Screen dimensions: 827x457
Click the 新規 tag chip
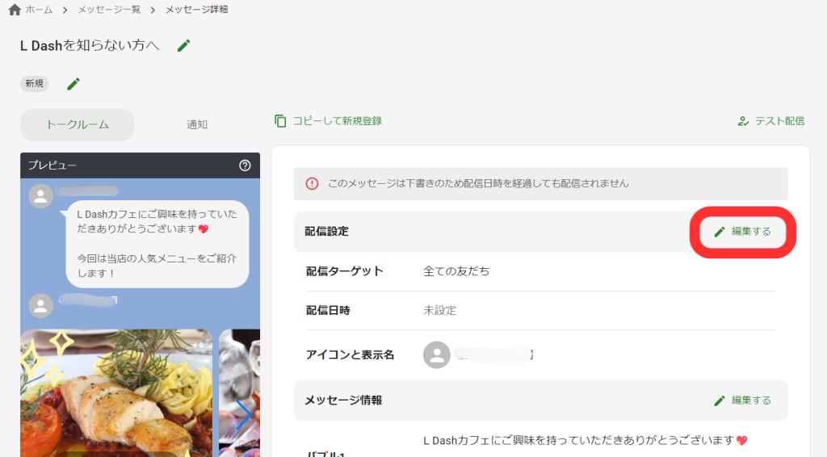(34, 84)
